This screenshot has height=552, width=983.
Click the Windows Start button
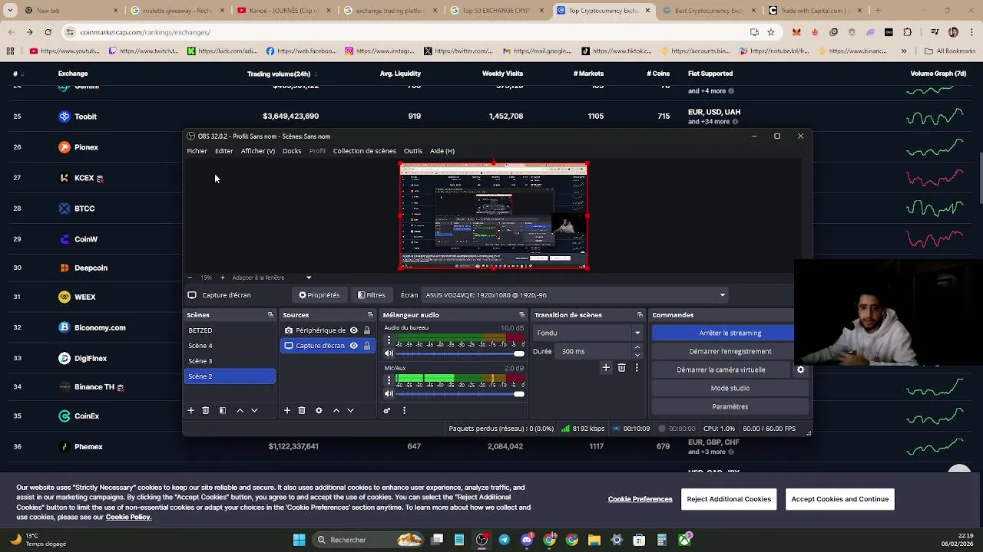pos(299,540)
